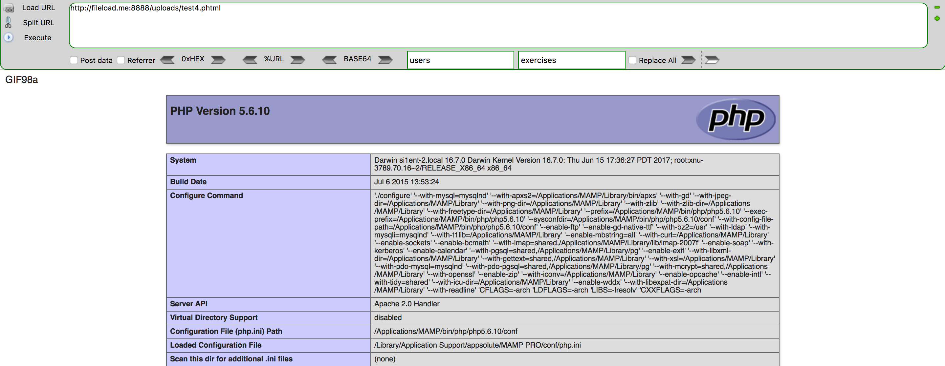The image size is (945, 366).
Task: Focus the URL text area
Action: coord(498,25)
